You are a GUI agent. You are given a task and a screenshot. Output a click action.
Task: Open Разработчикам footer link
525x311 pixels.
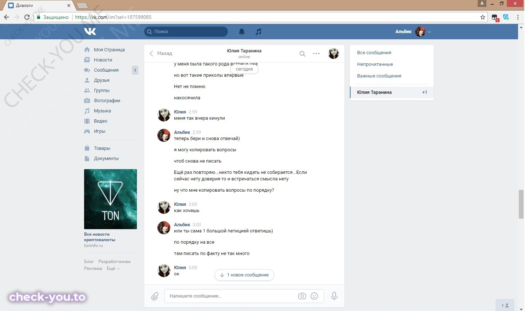114,262
